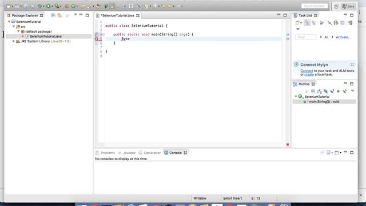The image size is (366, 206).
Task: Expand the JRE System Library node
Action: coord(14,41)
